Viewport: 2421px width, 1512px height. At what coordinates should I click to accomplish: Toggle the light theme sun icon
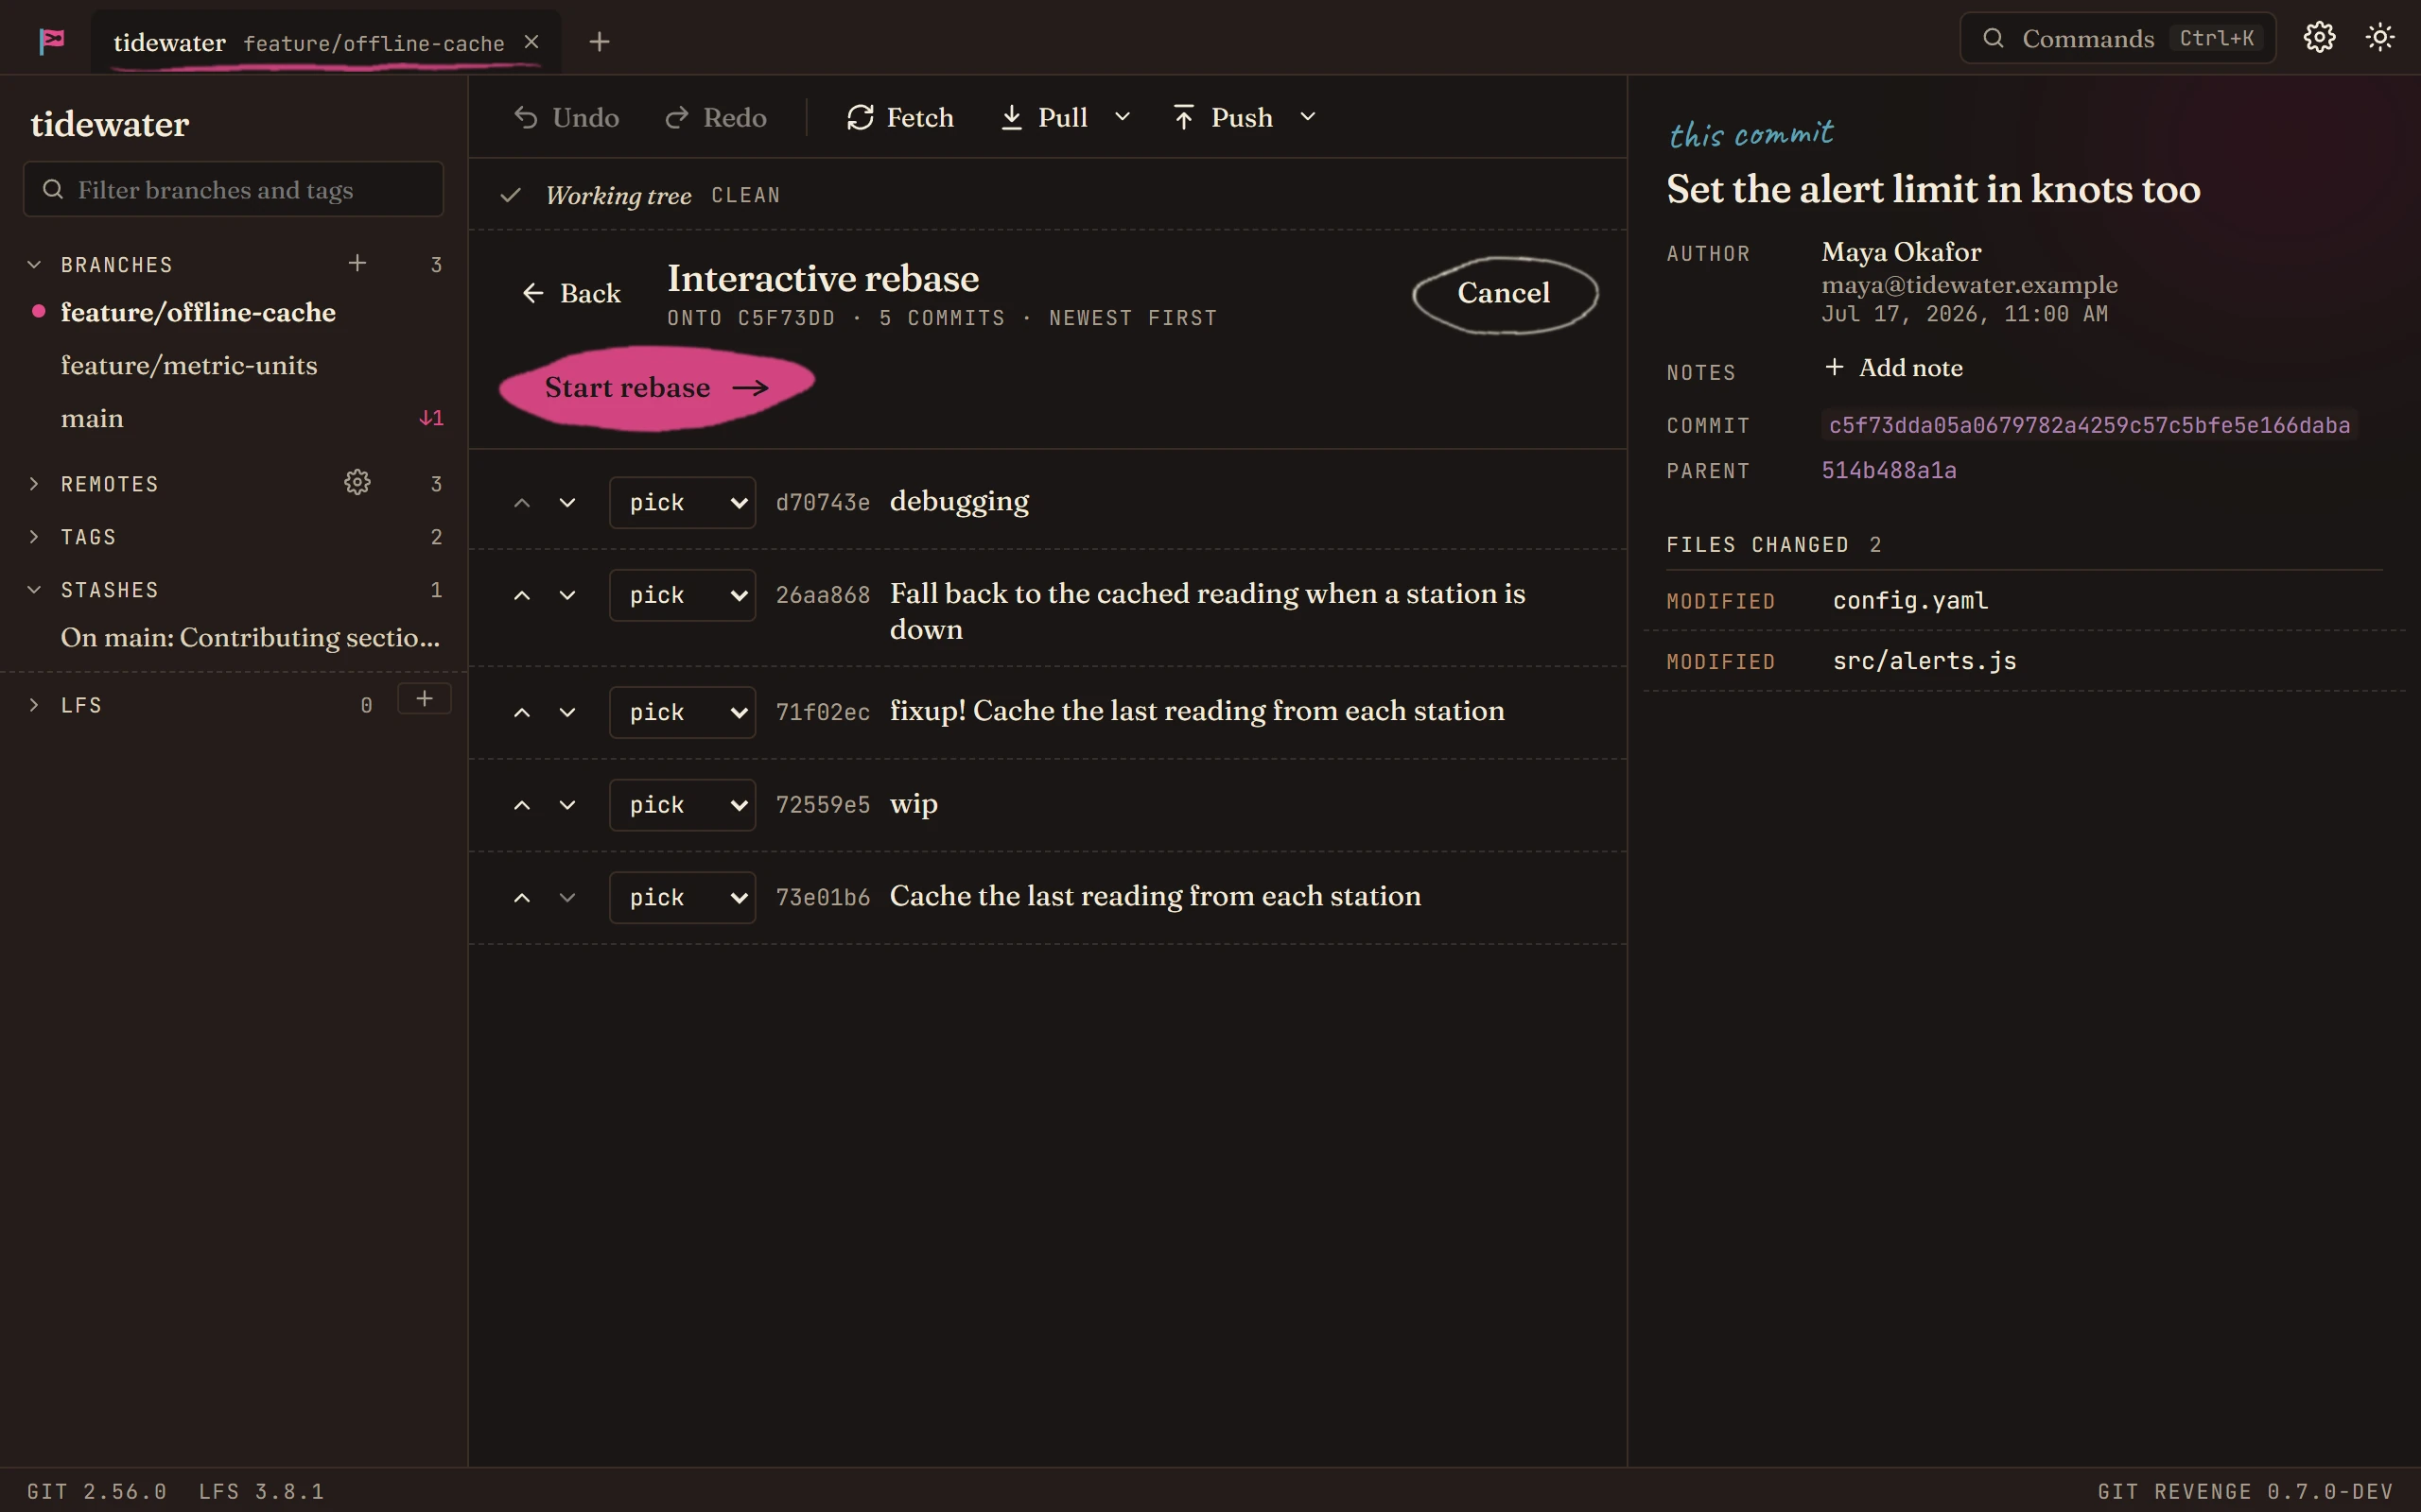coord(2380,38)
